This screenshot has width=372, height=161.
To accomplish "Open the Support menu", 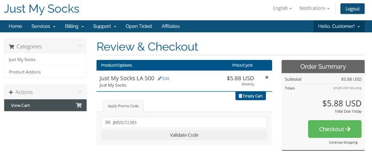I will 105,27.
